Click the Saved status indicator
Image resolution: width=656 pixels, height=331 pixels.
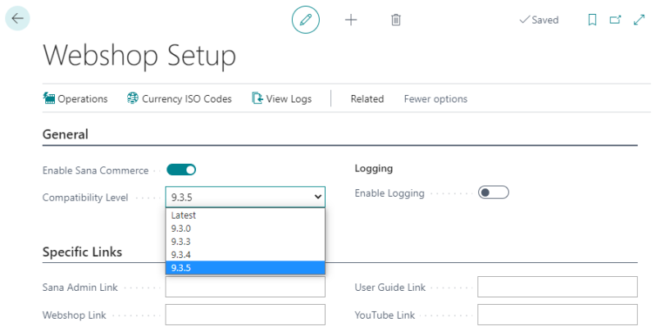[539, 20]
